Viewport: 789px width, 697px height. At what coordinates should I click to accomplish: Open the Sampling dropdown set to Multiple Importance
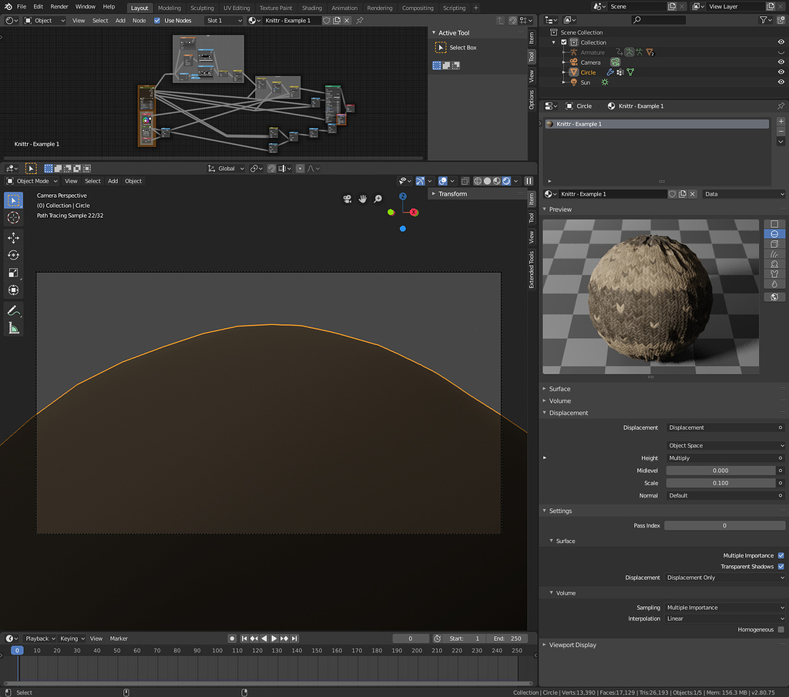tap(724, 607)
